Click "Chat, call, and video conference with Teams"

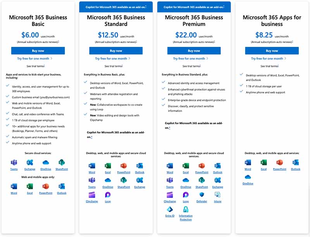click(38, 114)
